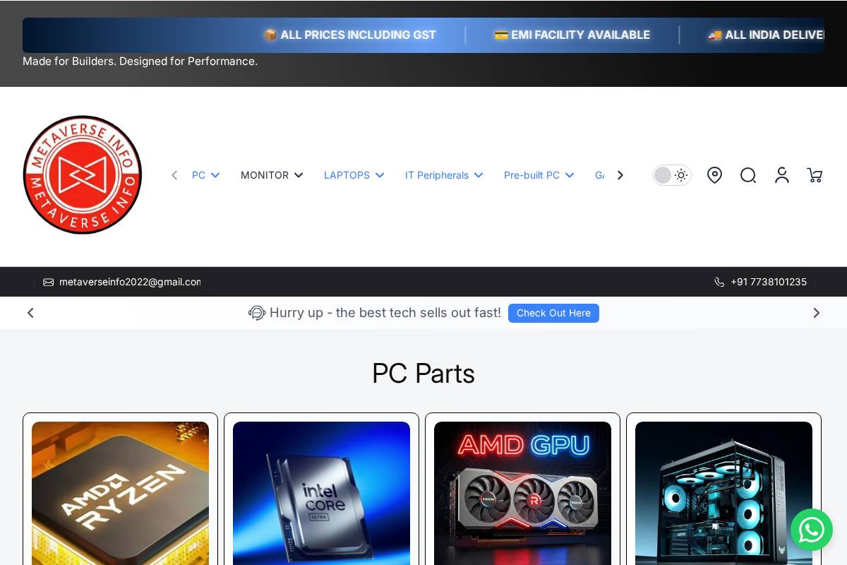
Task: Click the envelope icon beside the email
Action: 48,282
